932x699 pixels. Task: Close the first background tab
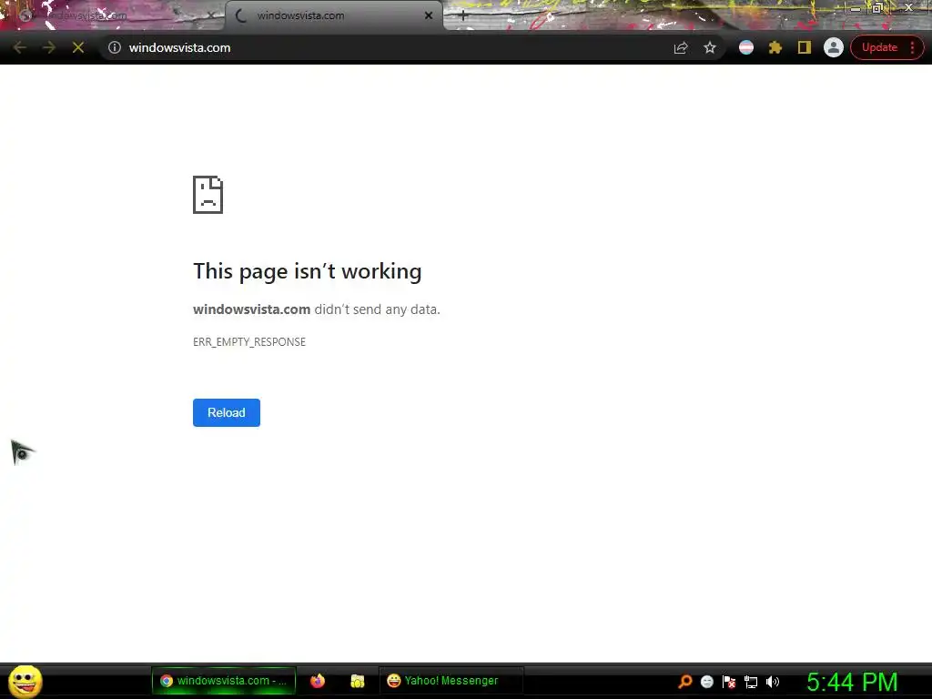tap(211, 16)
